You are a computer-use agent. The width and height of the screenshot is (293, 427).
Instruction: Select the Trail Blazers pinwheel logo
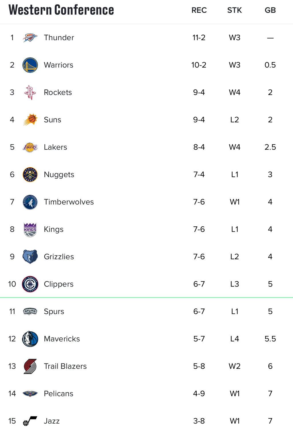[x=30, y=366]
